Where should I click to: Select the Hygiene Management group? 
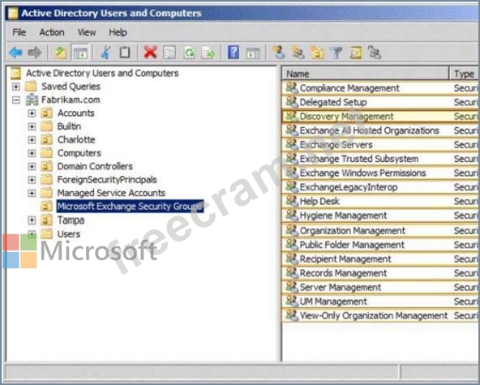pyautogui.click(x=343, y=216)
